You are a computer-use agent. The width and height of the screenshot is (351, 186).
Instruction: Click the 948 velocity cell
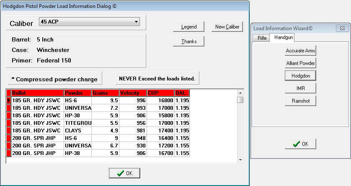point(133,138)
